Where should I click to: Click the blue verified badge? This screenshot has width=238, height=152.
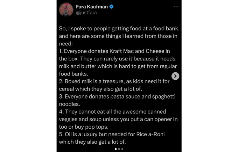pos(111,7)
